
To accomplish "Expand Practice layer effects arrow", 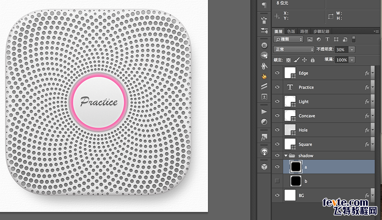I will tap(373, 87).
